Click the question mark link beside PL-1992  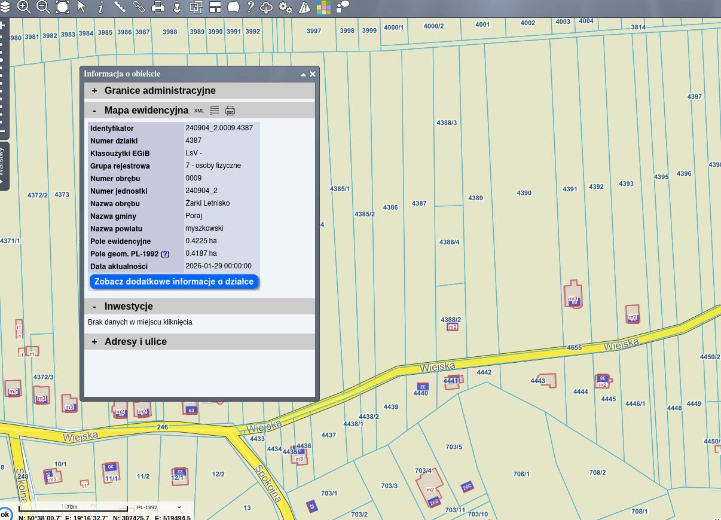165,254
